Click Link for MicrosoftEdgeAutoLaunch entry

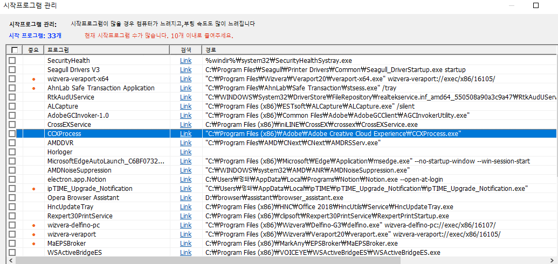pyautogui.click(x=186, y=161)
